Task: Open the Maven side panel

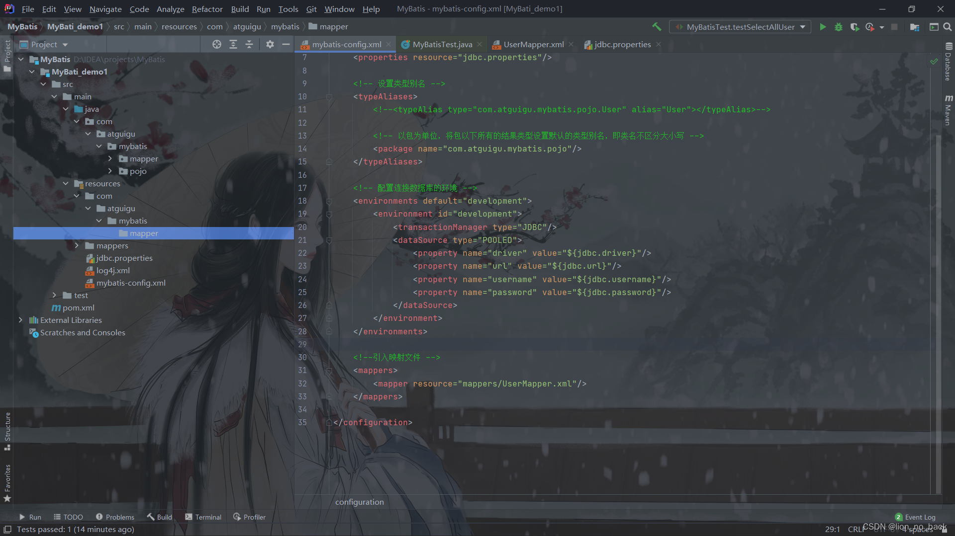Action: point(948,110)
